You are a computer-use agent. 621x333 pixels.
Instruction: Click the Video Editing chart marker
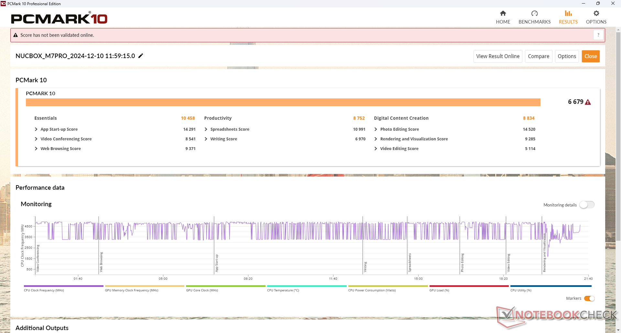tap(506, 246)
